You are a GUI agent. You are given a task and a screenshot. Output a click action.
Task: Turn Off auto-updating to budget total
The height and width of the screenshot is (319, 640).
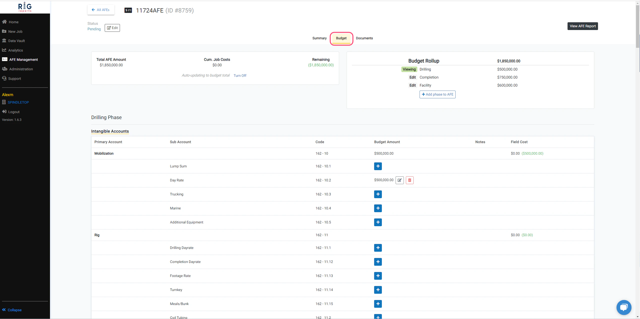coord(240,76)
